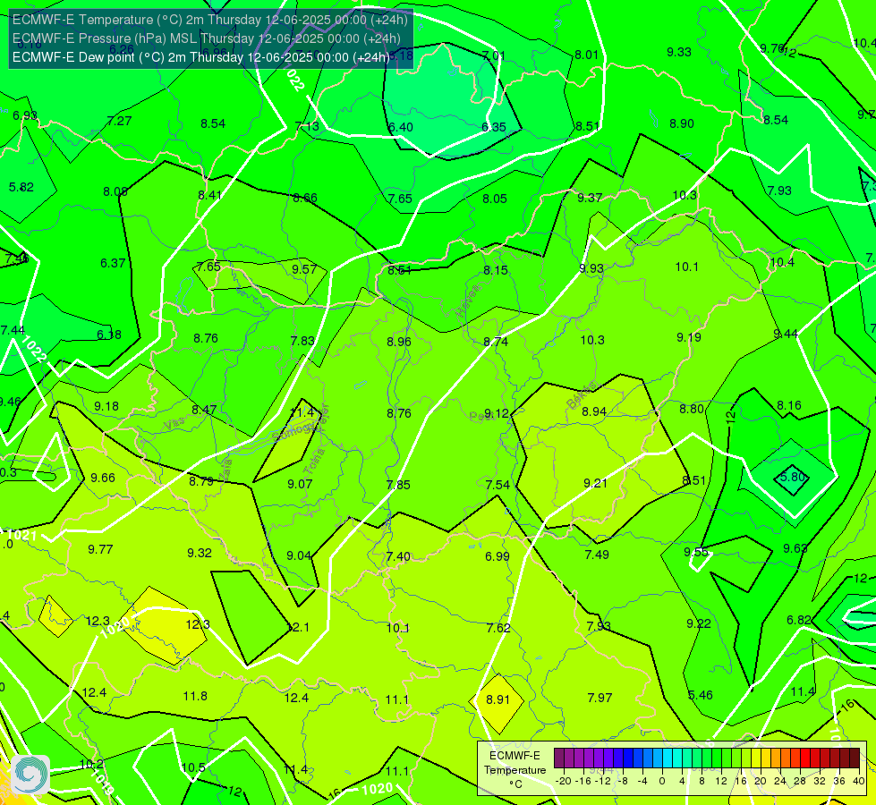Click the 9.77 dew point value

[x=100, y=550]
